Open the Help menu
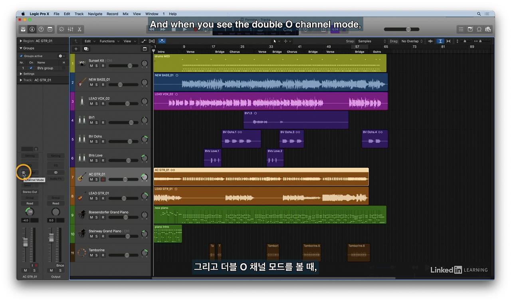Screen dimensions: 511x302 (x=172, y=14)
